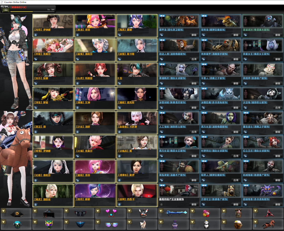
Task: Select the toy horse costume item
Action: click(269, 224)
